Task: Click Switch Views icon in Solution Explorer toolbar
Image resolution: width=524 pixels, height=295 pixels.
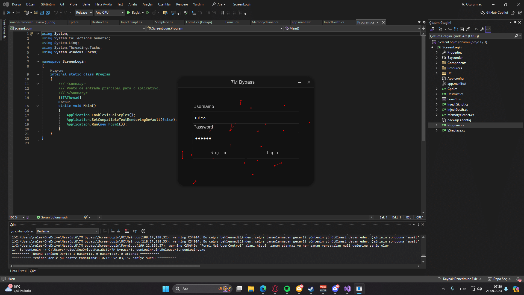Action: click(432, 29)
